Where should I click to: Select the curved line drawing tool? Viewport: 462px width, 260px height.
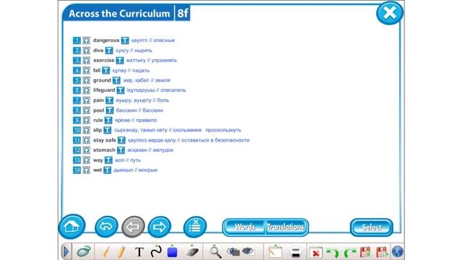click(156, 252)
